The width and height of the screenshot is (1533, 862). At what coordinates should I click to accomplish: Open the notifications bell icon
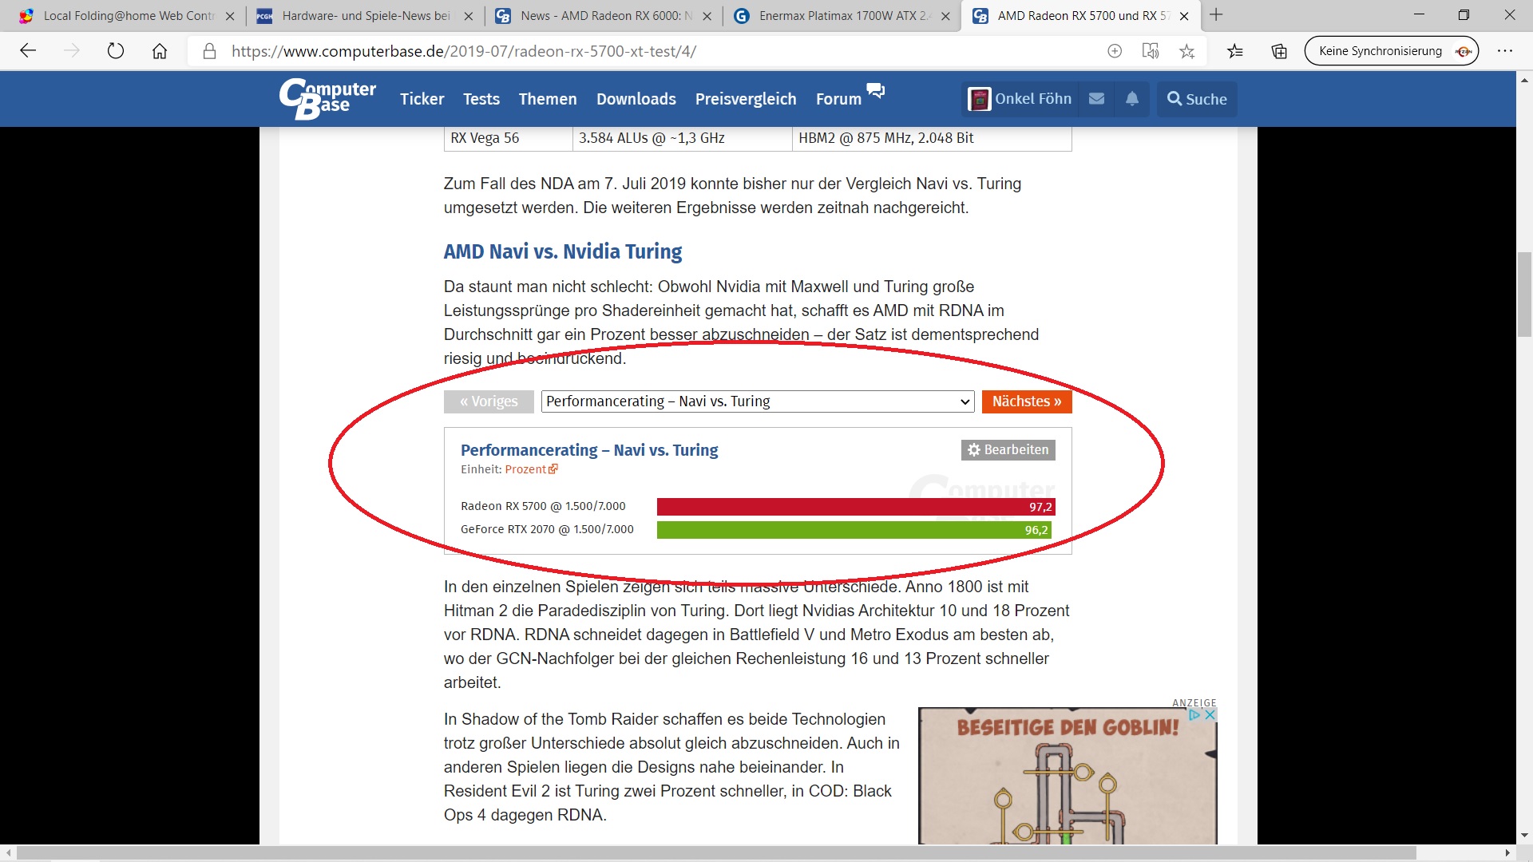click(x=1132, y=99)
